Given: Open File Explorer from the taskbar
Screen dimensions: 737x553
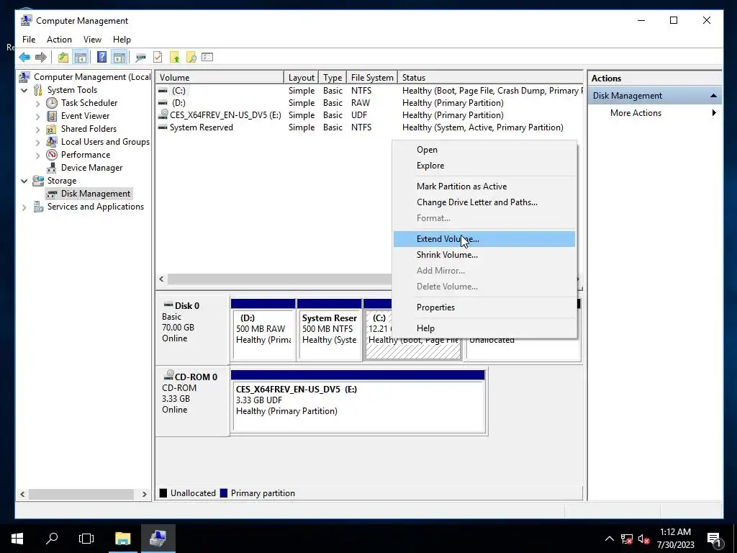Looking at the screenshot, I should tap(122, 539).
